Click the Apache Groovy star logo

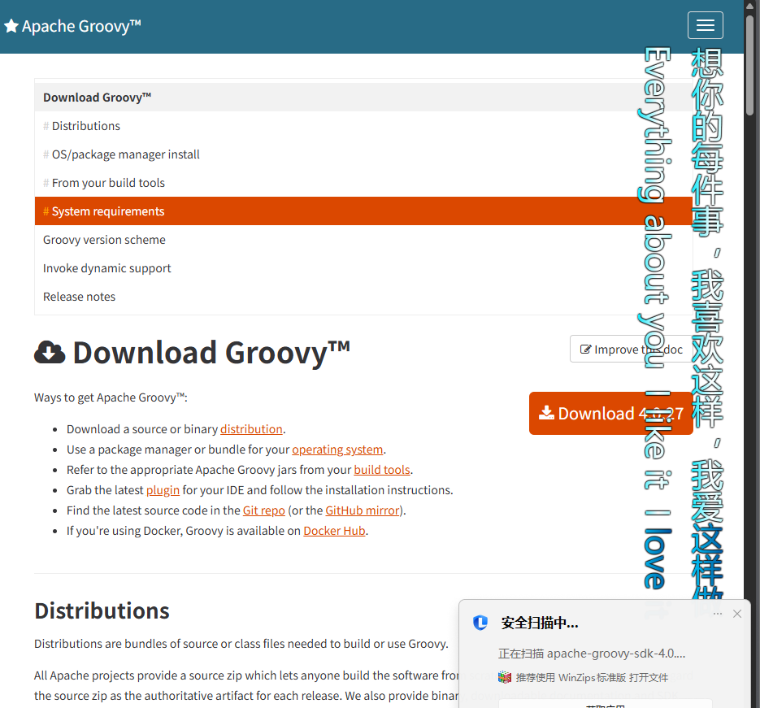coord(11,26)
